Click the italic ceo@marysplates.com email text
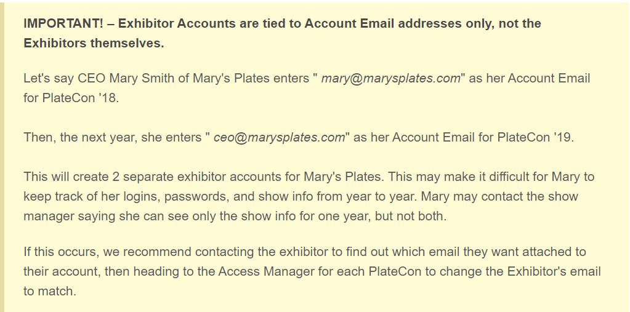630x312 pixels. [279, 137]
